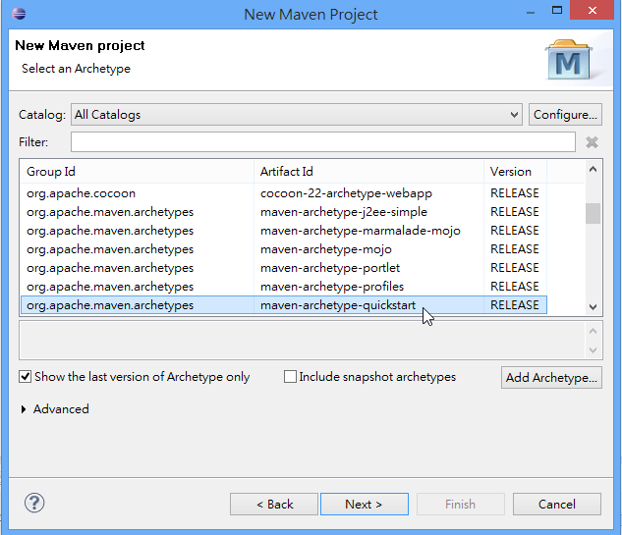Sort by the Group Id column header

pyautogui.click(x=137, y=172)
